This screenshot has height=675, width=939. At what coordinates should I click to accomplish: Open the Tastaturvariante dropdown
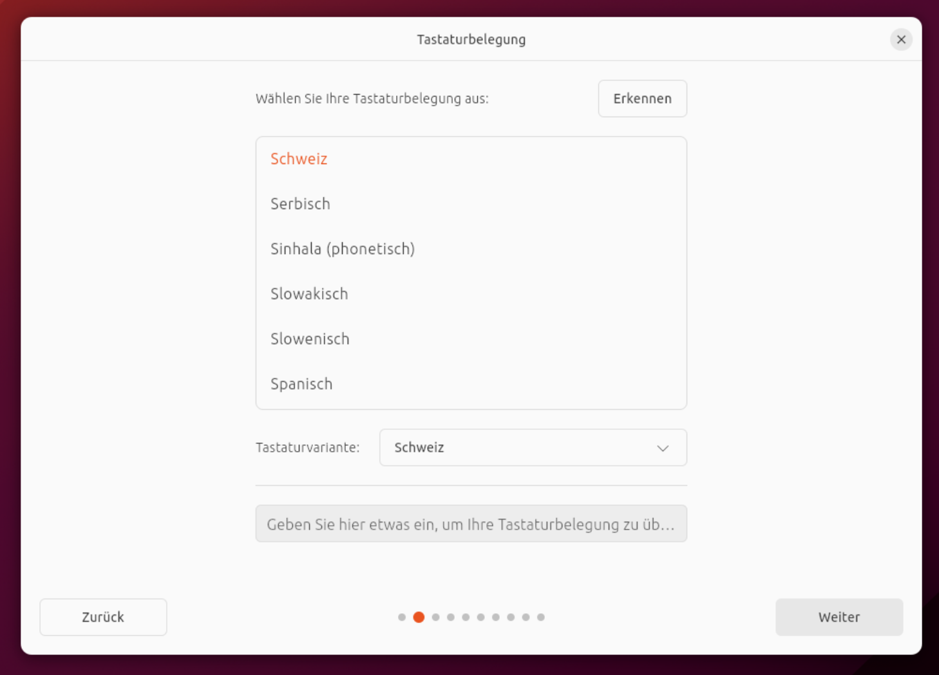[533, 447]
